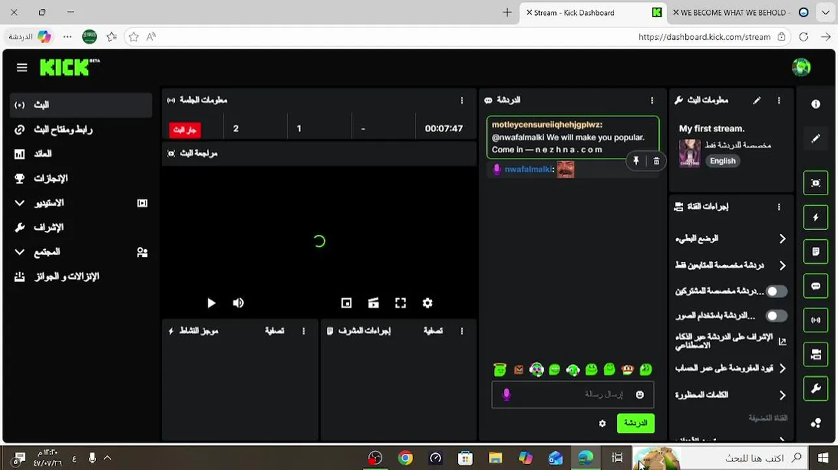Open chat settings gear beside the send button
This screenshot has width=838, height=470.
click(x=602, y=424)
